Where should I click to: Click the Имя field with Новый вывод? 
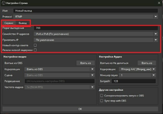point(86,11)
